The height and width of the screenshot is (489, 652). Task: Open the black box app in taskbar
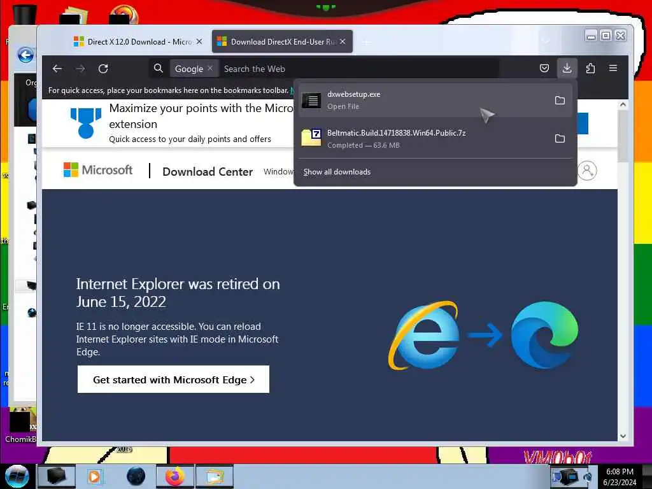(x=57, y=476)
